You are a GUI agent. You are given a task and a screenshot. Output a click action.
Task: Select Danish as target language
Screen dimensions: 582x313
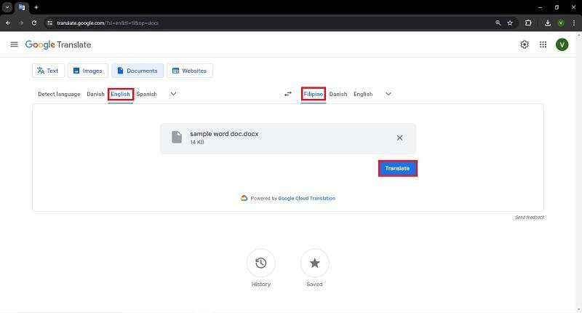click(338, 94)
